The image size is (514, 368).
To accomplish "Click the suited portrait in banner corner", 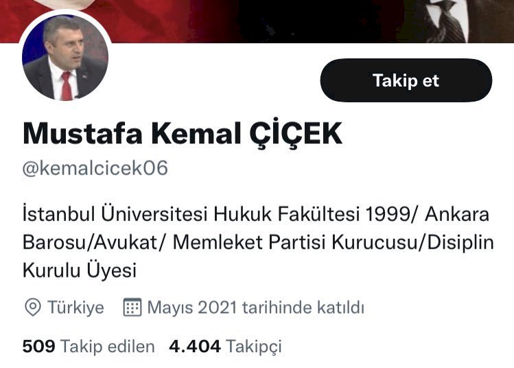I will (x=459, y=21).
